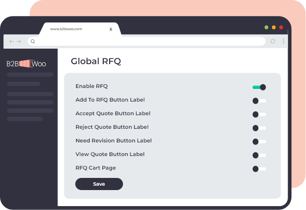Viewport: 306px width, 210px height.
Task: Click the search magnifier icon in address bar
Action: pyautogui.click(x=33, y=41)
